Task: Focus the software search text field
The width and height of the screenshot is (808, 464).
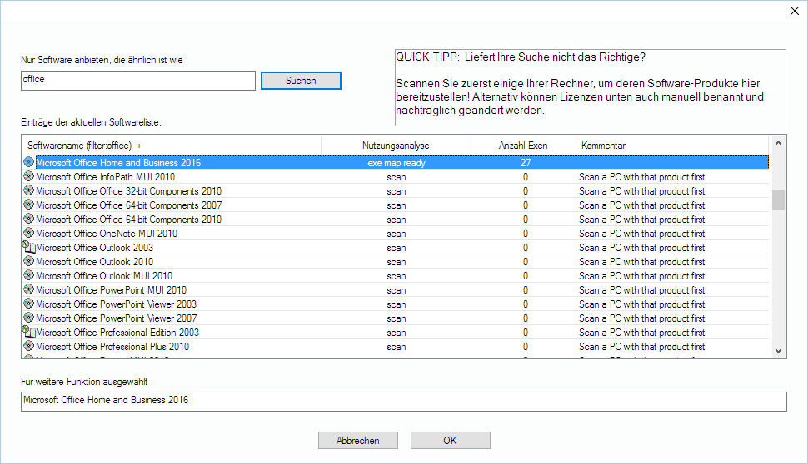Action: click(138, 80)
